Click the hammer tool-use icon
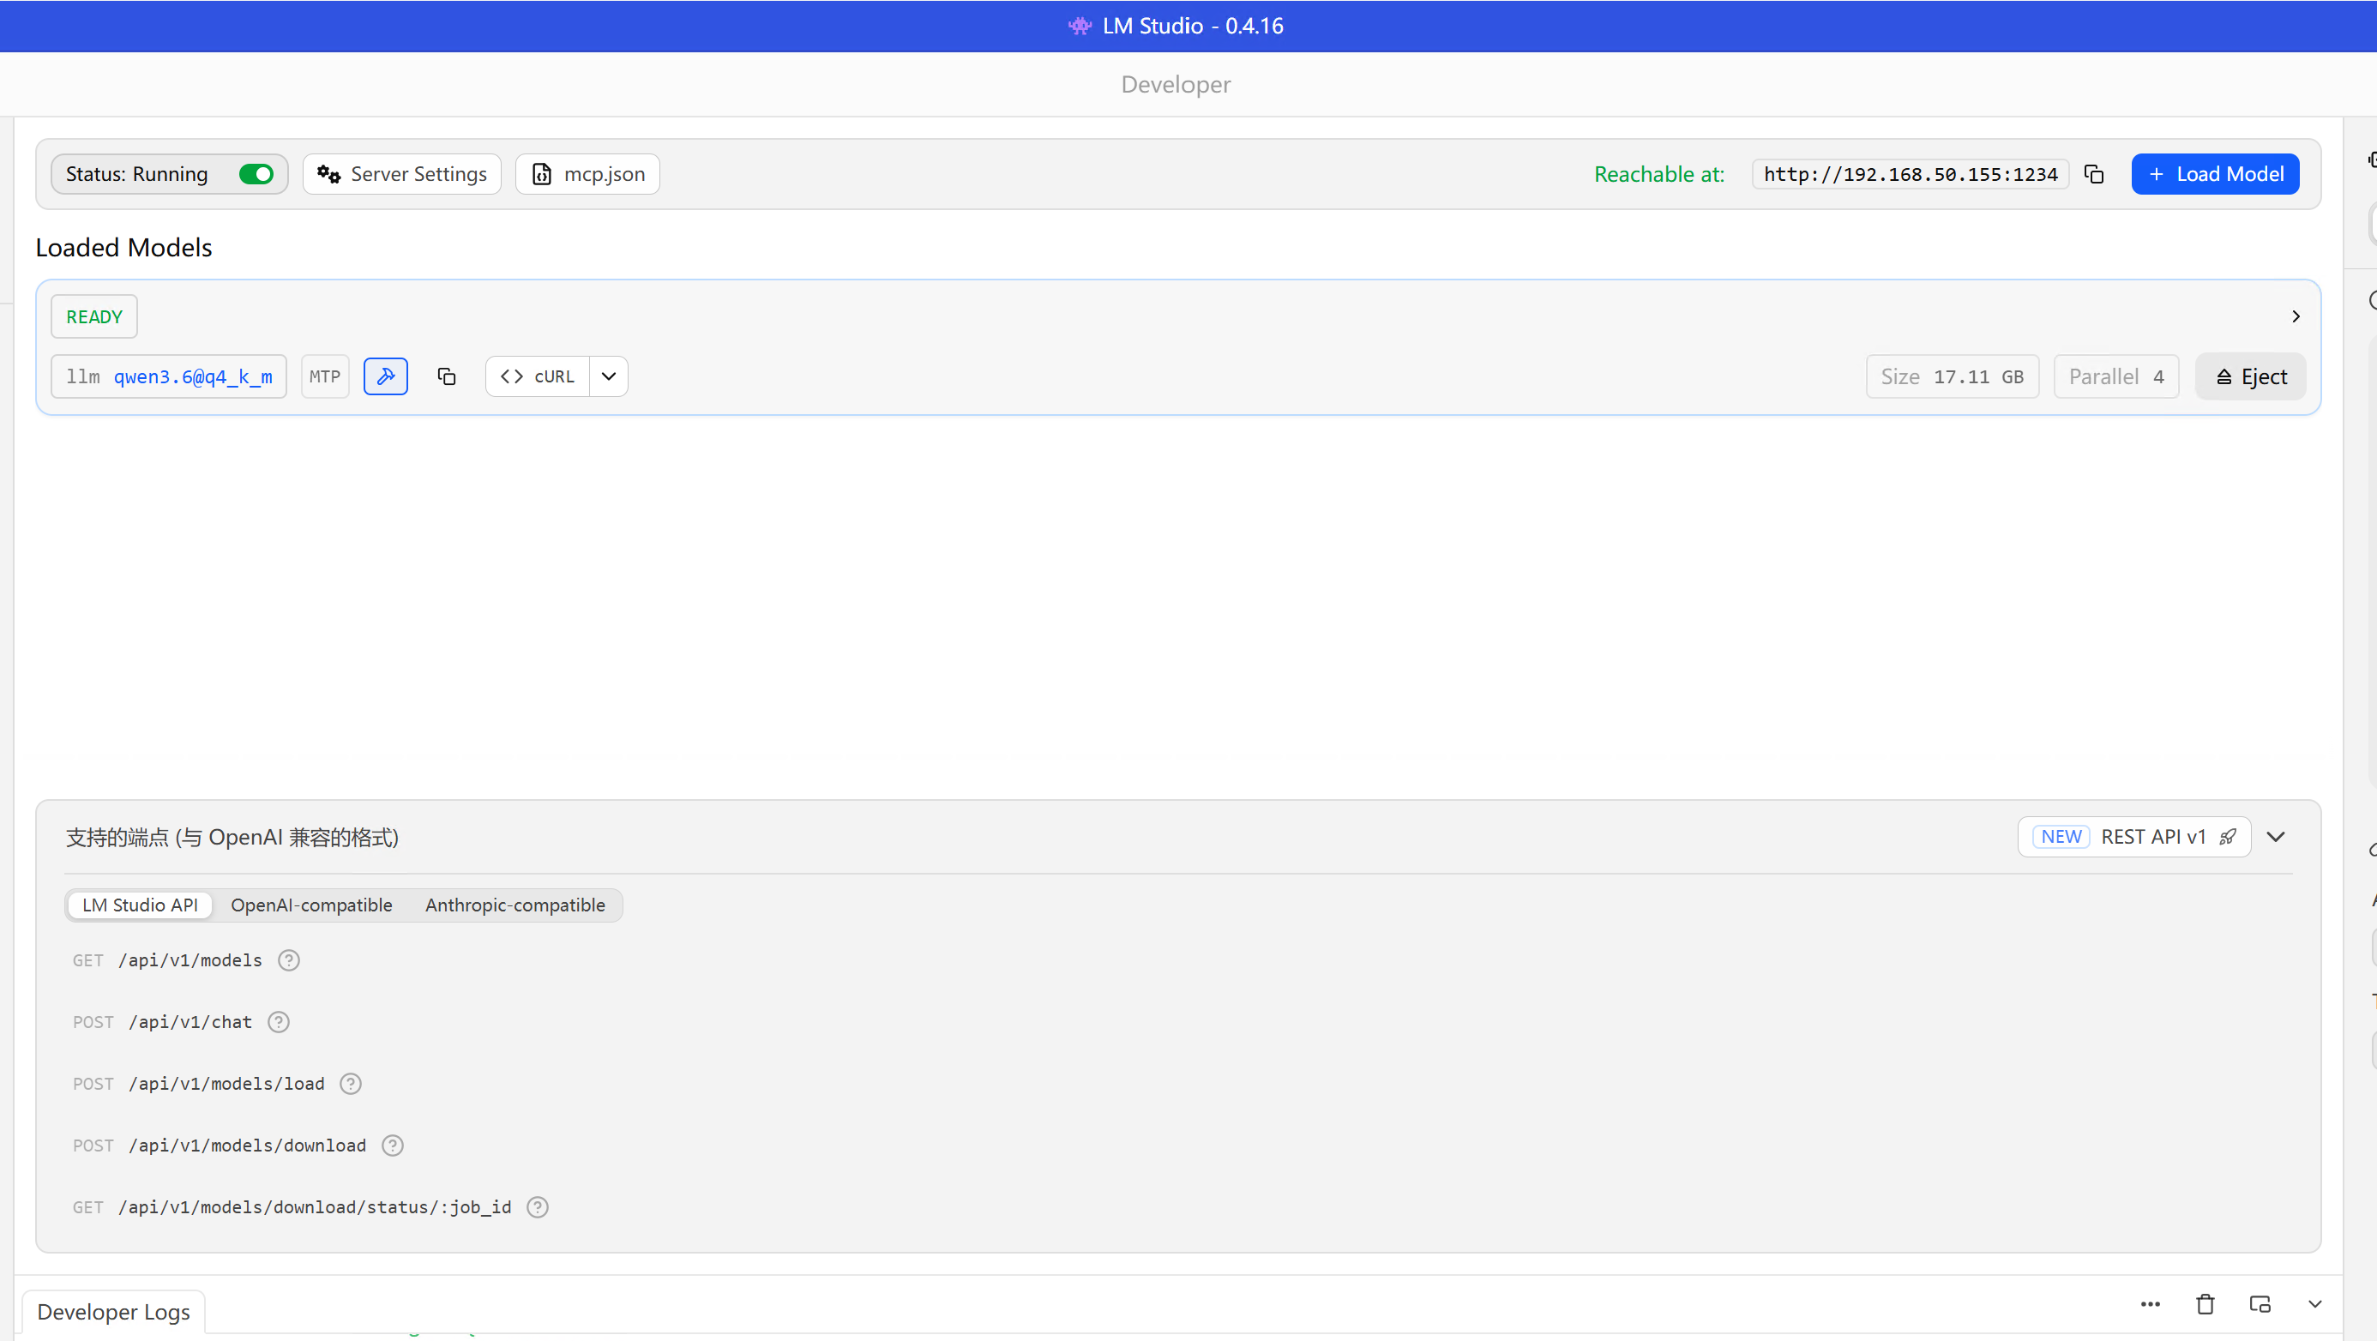This screenshot has height=1341, width=2377. [386, 376]
